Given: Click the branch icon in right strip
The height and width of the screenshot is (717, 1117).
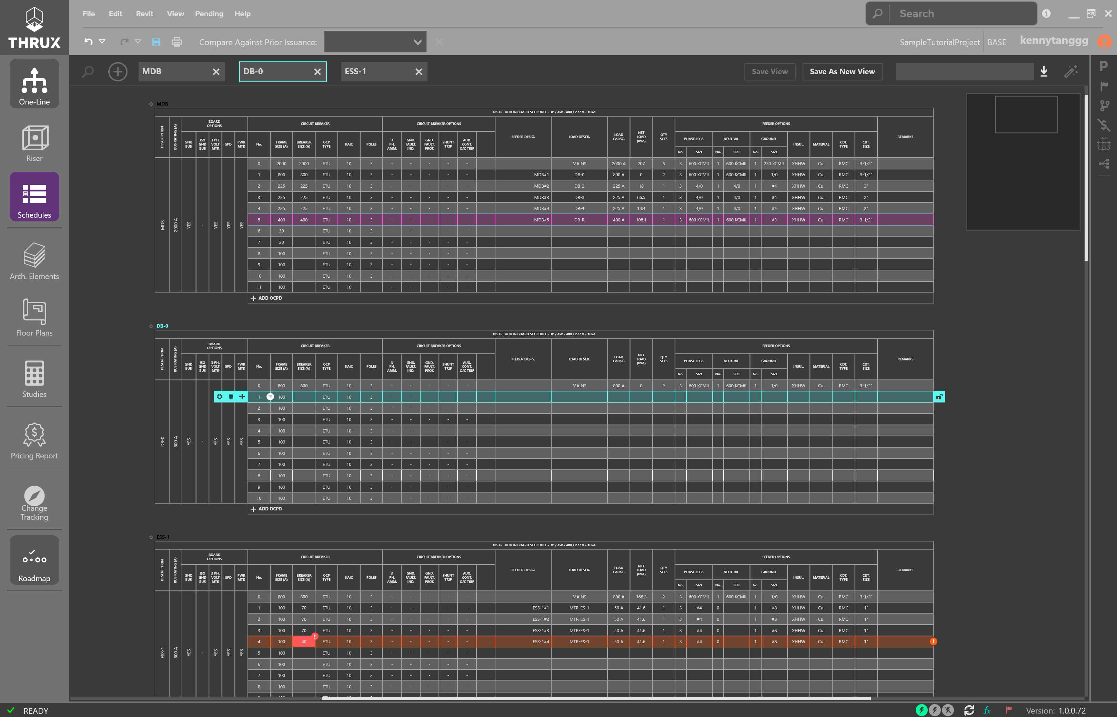Looking at the screenshot, I should pyautogui.click(x=1104, y=106).
